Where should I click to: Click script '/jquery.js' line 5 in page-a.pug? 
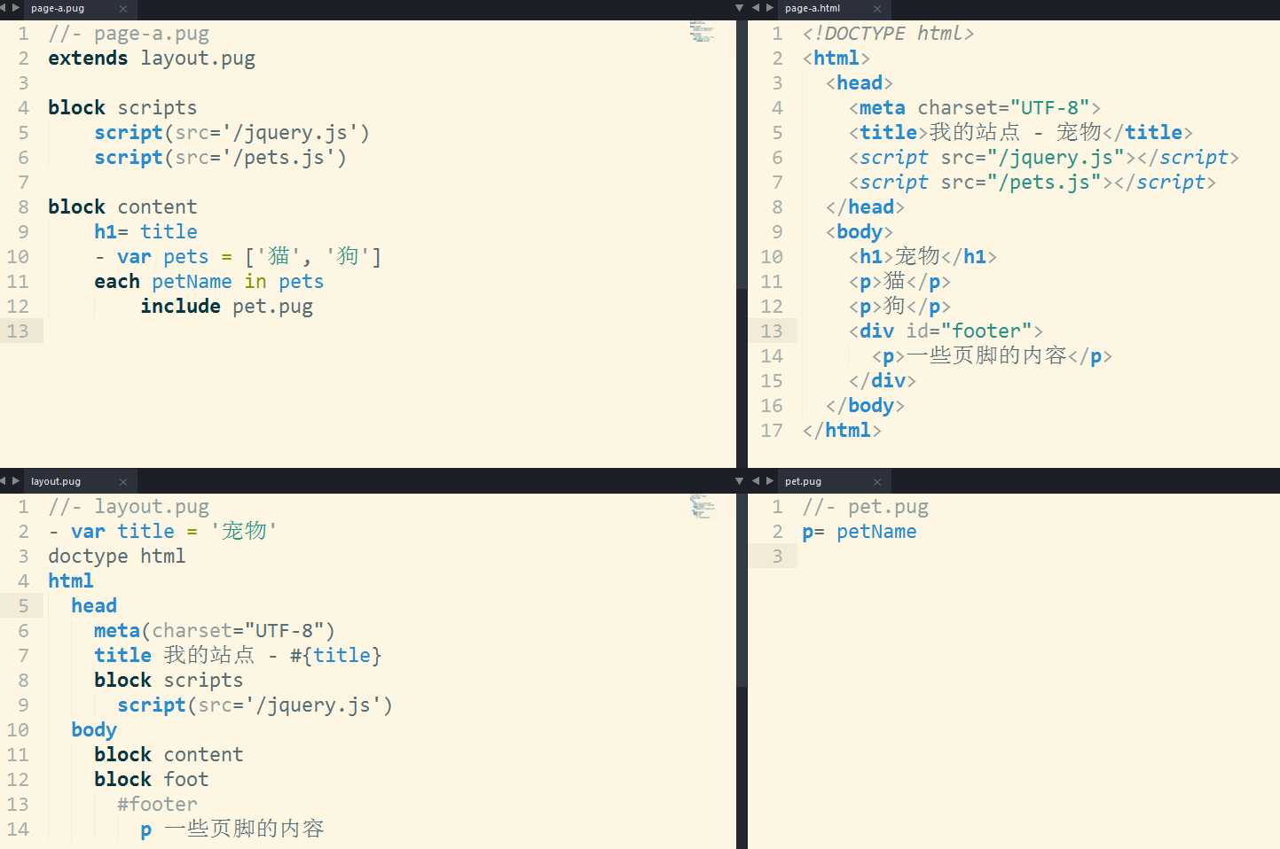(x=232, y=133)
